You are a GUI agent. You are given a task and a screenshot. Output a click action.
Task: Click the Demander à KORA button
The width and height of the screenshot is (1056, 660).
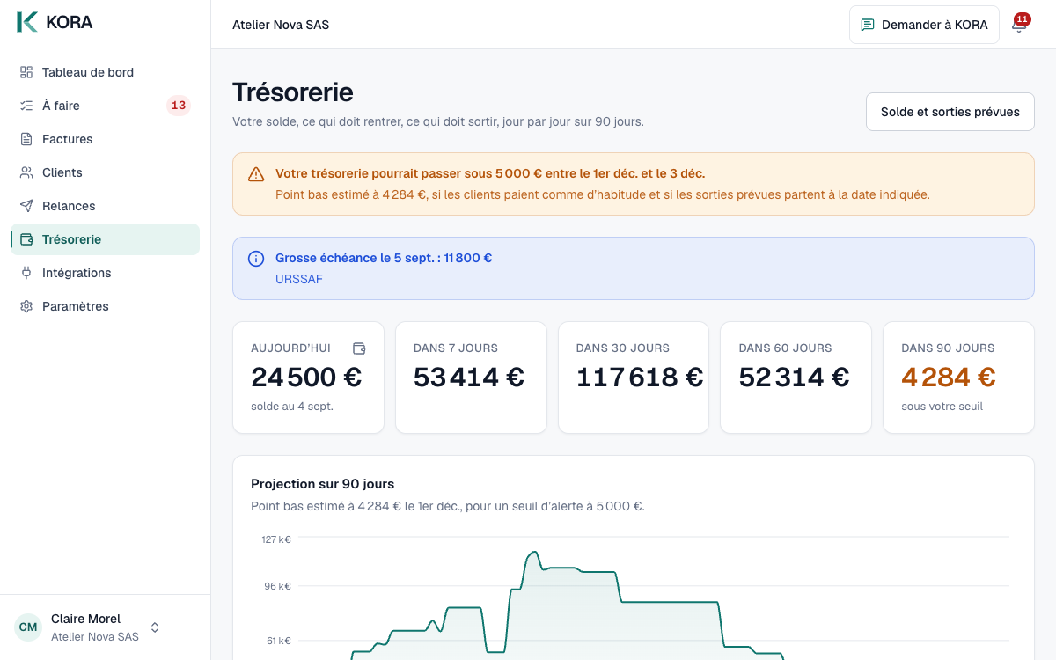[924, 25]
